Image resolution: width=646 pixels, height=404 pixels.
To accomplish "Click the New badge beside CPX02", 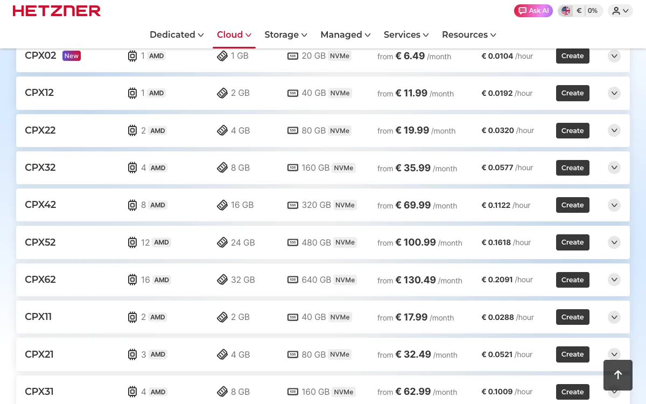I will pyautogui.click(x=72, y=55).
